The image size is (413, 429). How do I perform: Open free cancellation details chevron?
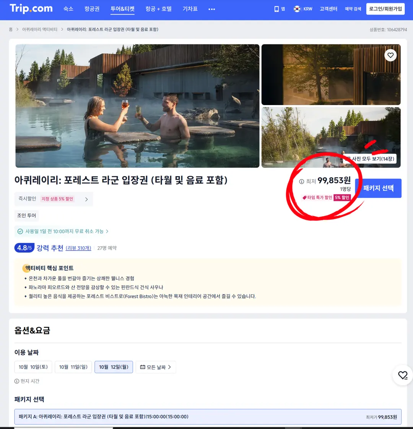click(107, 231)
